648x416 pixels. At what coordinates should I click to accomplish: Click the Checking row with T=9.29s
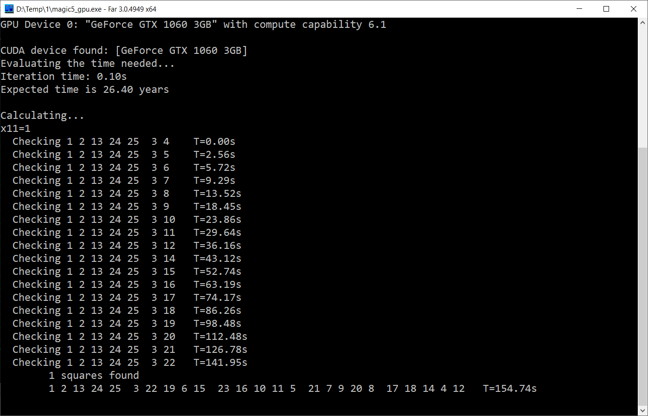point(124,181)
